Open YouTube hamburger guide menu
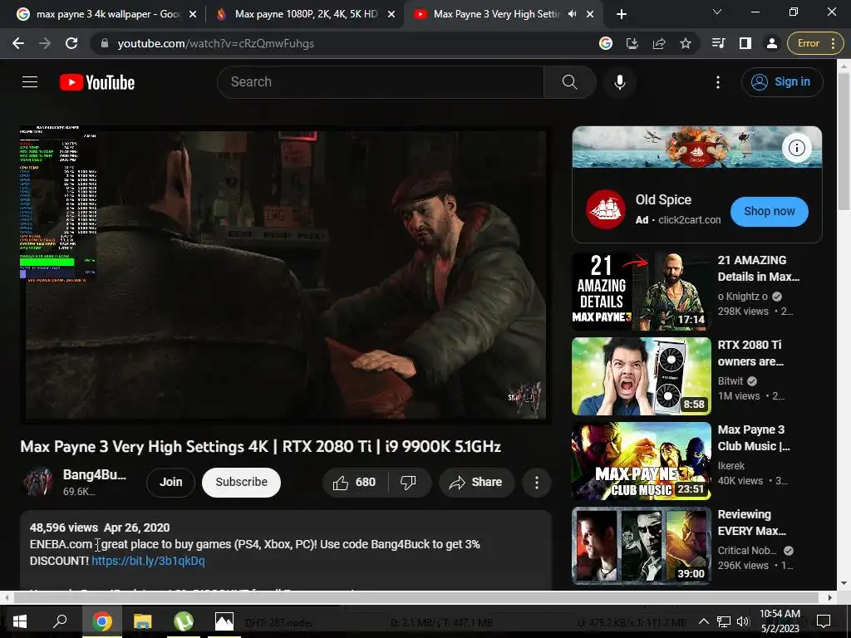This screenshot has height=638, width=851. point(30,82)
